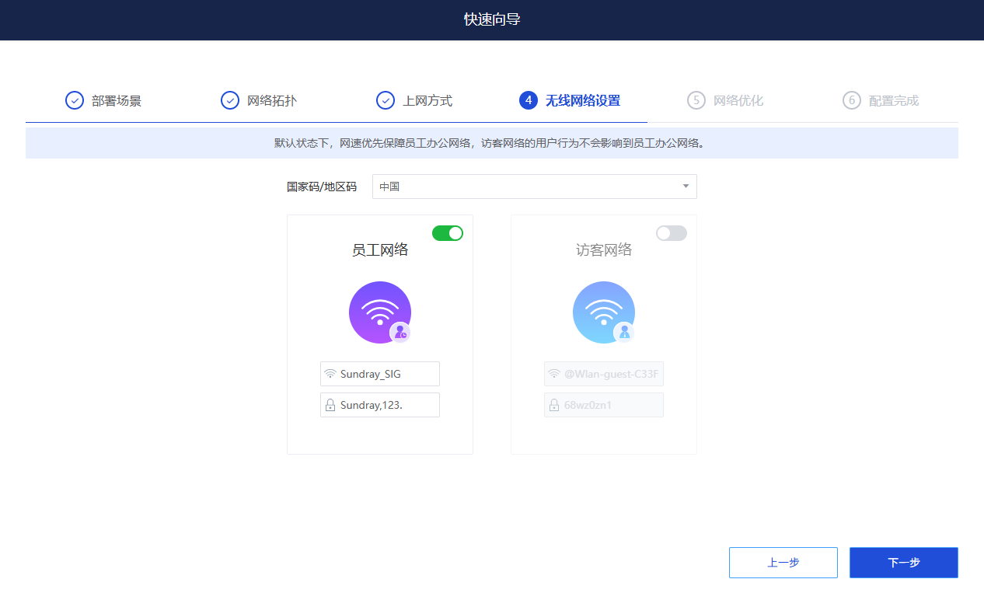Click the Wi-Fi icon in @Wlan-guest field

554,374
